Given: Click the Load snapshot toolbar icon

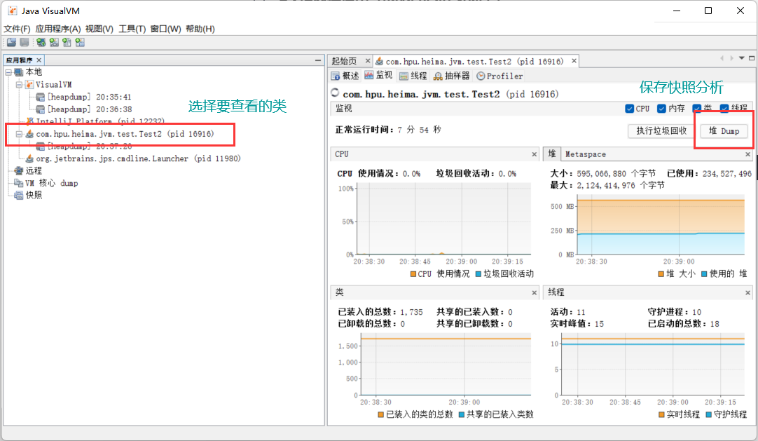Looking at the screenshot, I should pyautogui.click(x=12, y=43).
